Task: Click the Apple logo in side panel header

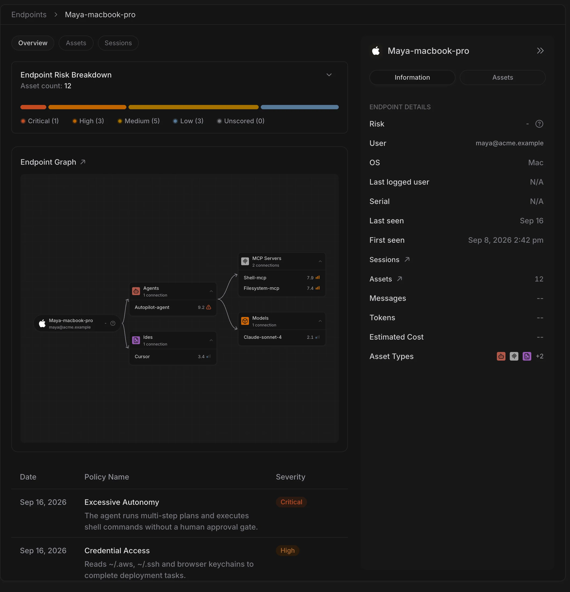Action: [x=376, y=51]
